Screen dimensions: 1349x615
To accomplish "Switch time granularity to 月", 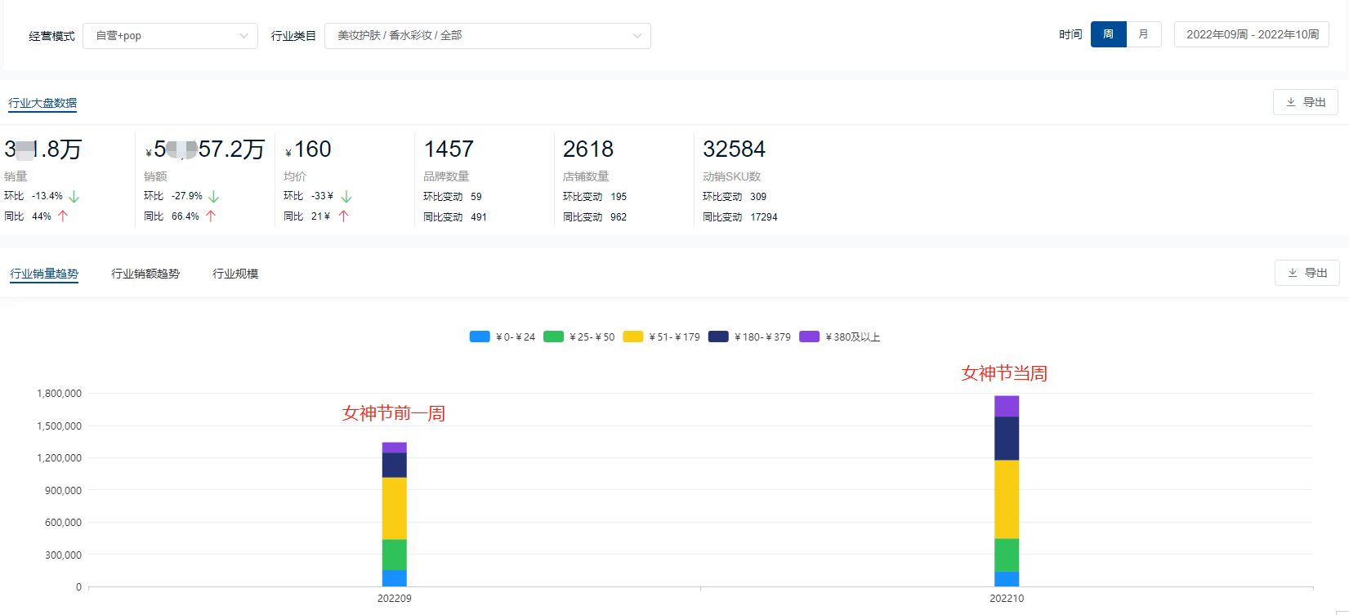I will tap(1144, 34).
